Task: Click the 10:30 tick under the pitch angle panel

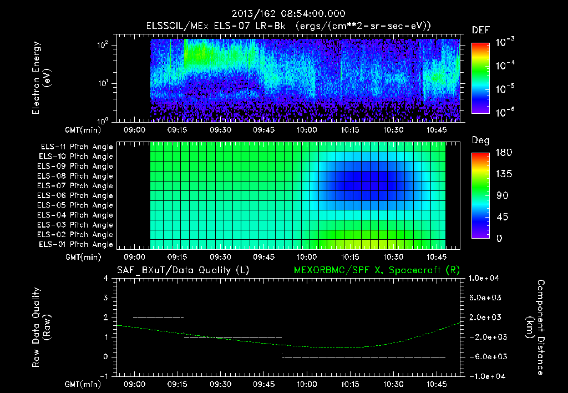Action: 393,258
